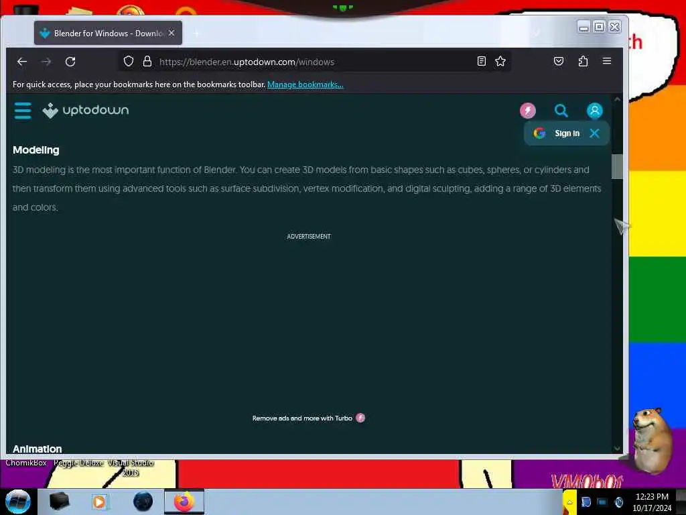
Task: Open the tracking protection shield icon
Action: click(x=128, y=61)
